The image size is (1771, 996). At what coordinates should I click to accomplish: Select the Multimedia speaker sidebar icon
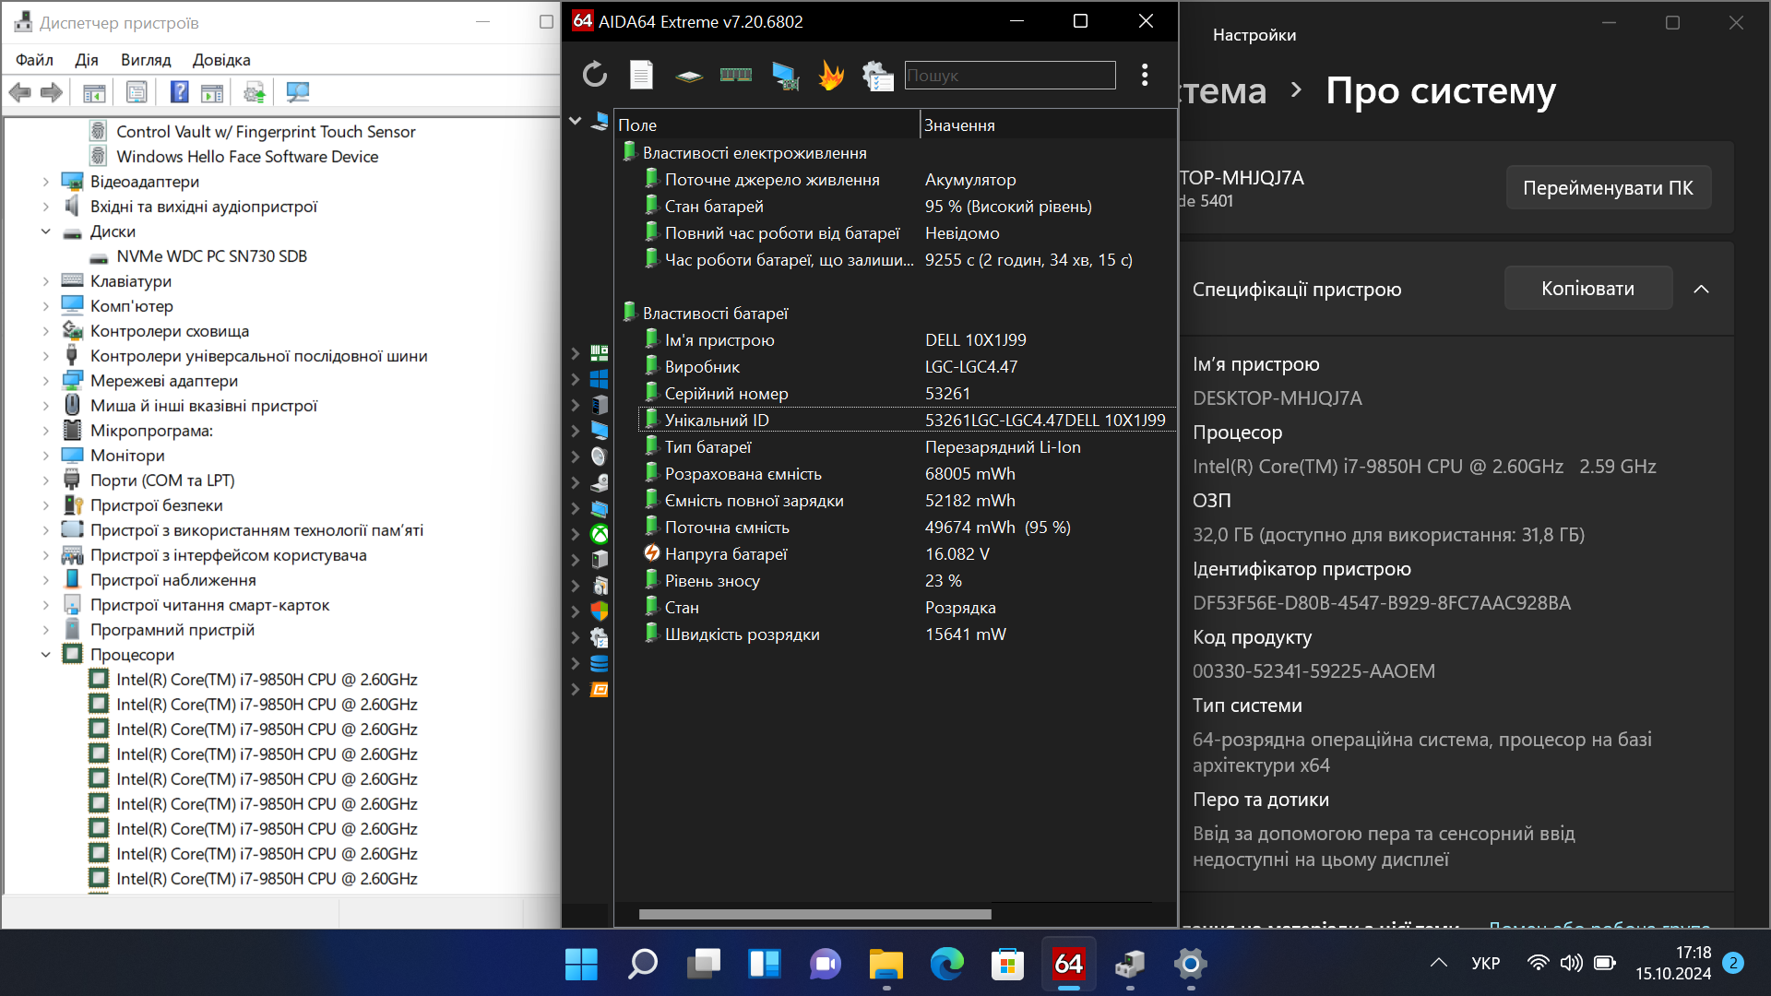pyautogui.click(x=600, y=456)
